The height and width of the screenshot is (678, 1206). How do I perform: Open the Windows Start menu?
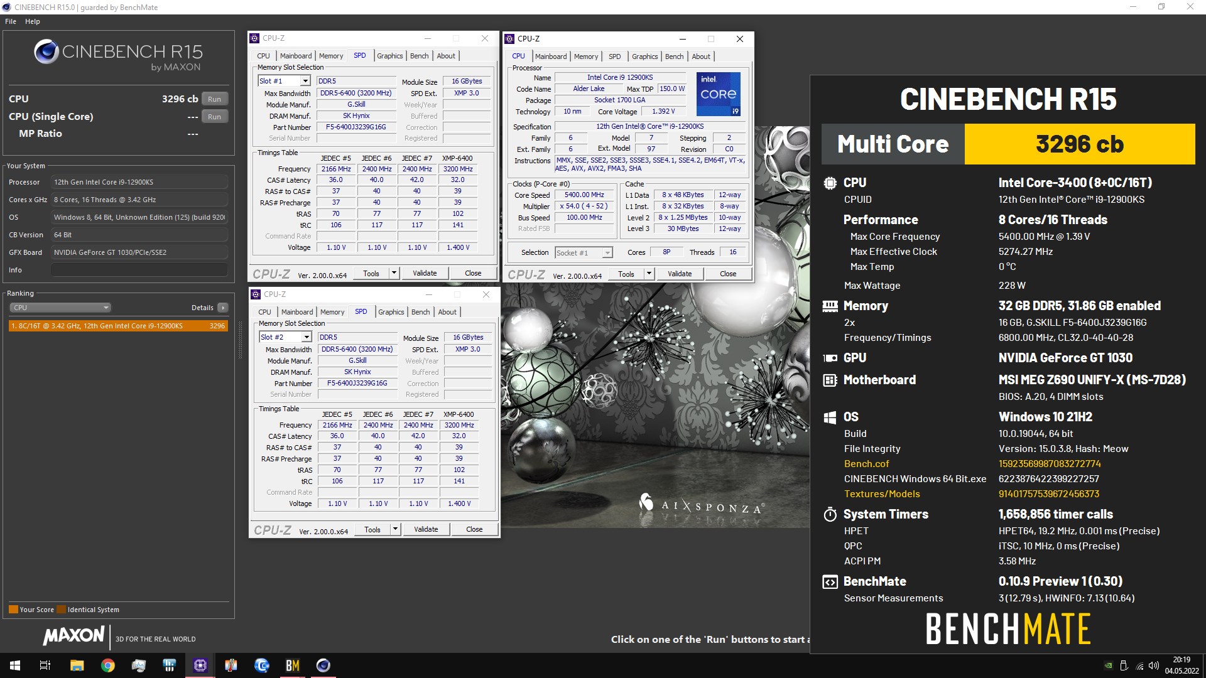(15, 665)
